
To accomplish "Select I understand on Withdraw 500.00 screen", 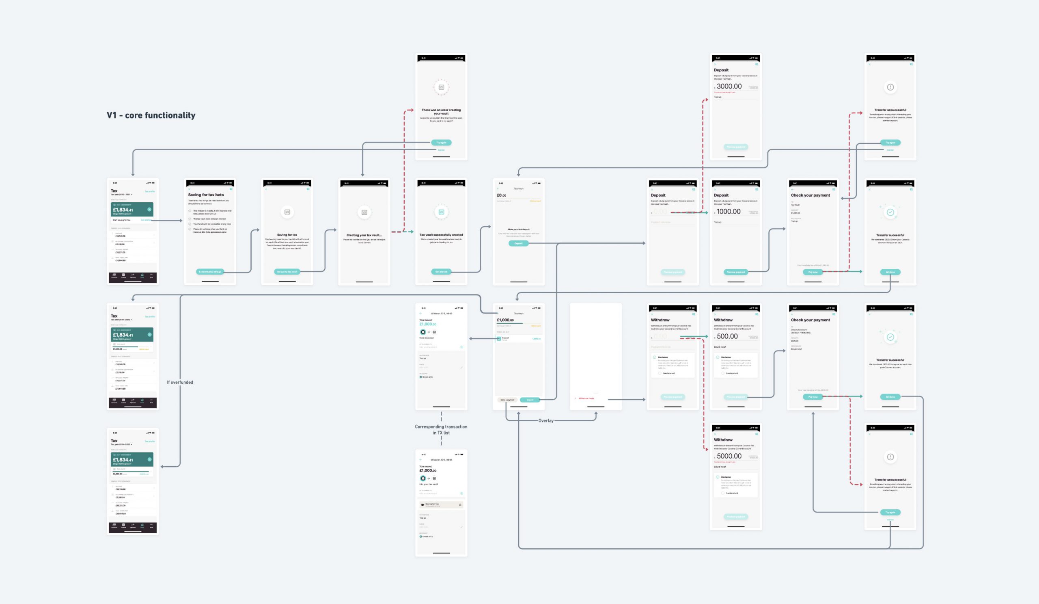I will (723, 373).
